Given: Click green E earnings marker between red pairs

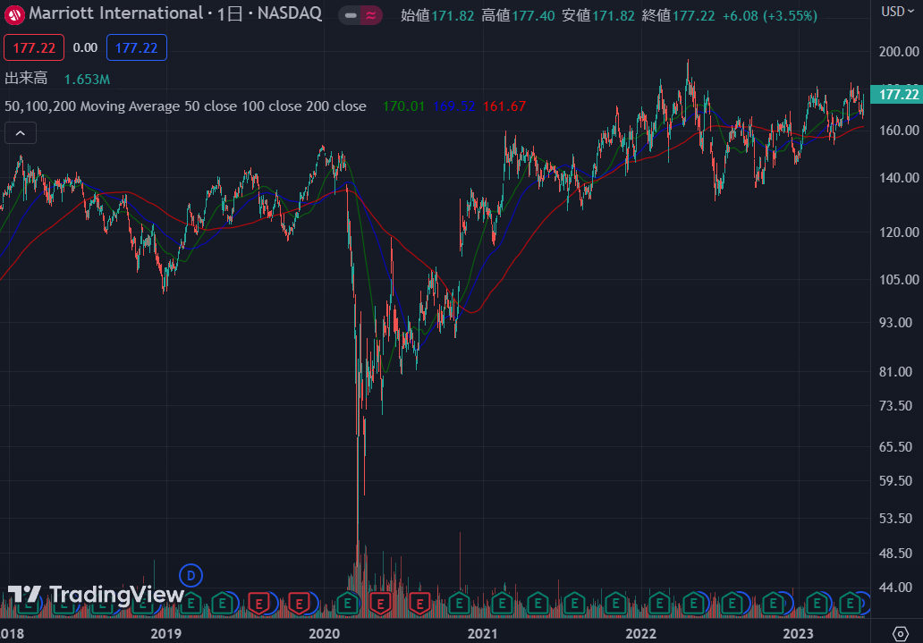Looking at the screenshot, I should pyautogui.click(x=347, y=604).
